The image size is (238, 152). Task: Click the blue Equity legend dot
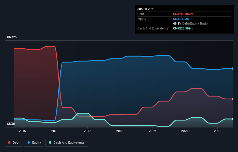pyautogui.click(x=29, y=142)
